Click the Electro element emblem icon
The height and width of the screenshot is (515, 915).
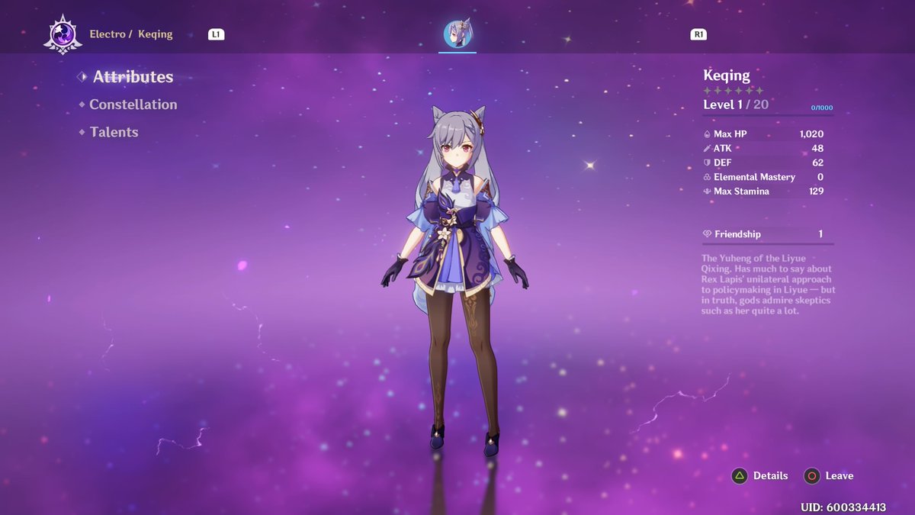[62, 34]
